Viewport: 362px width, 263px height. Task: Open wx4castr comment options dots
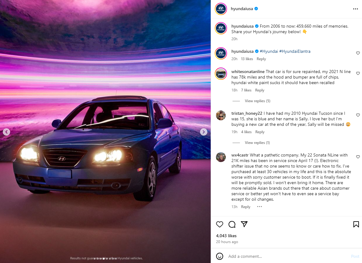260,207
